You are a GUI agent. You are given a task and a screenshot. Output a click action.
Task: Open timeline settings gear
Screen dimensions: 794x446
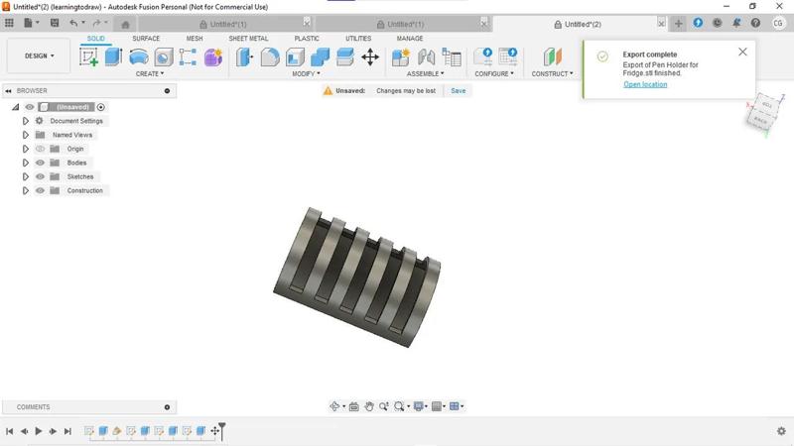tap(781, 431)
